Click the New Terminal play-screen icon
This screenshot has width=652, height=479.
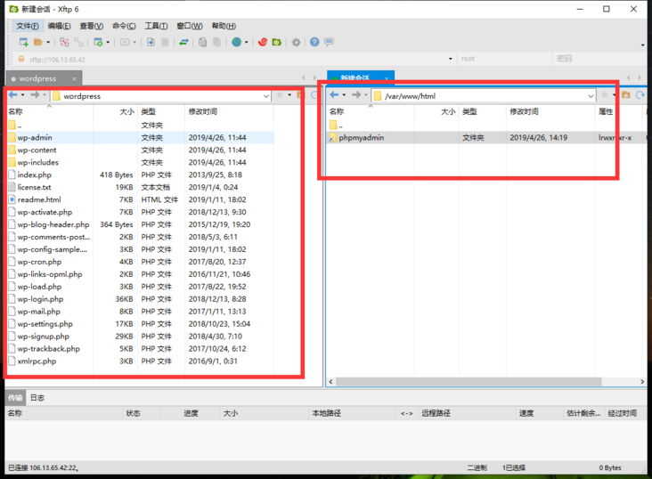tap(125, 42)
